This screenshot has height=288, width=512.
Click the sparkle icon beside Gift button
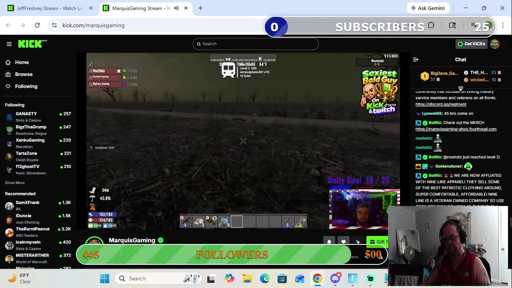click(358, 242)
